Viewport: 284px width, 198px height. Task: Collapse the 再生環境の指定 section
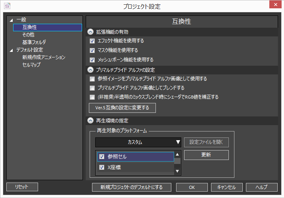90,120
